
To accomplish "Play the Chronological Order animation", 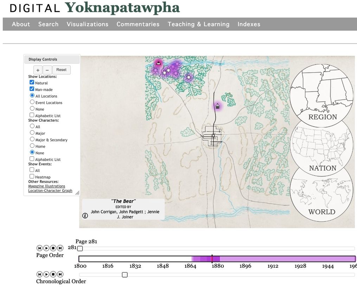I will (46, 274).
